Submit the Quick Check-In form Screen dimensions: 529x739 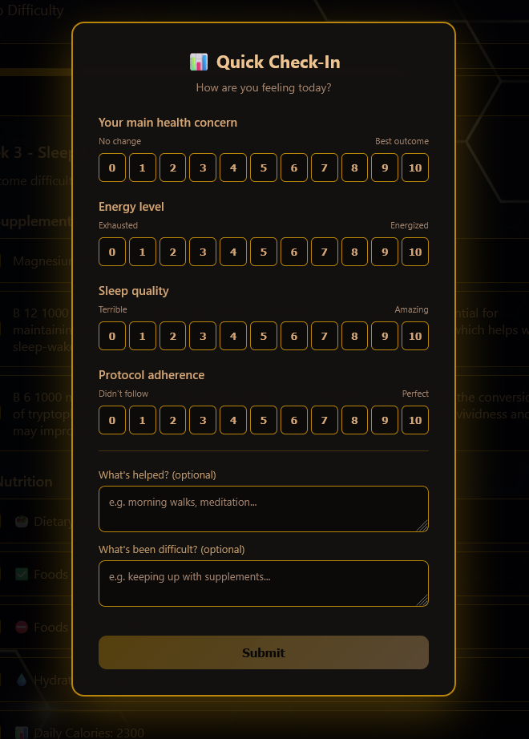coord(263,652)
